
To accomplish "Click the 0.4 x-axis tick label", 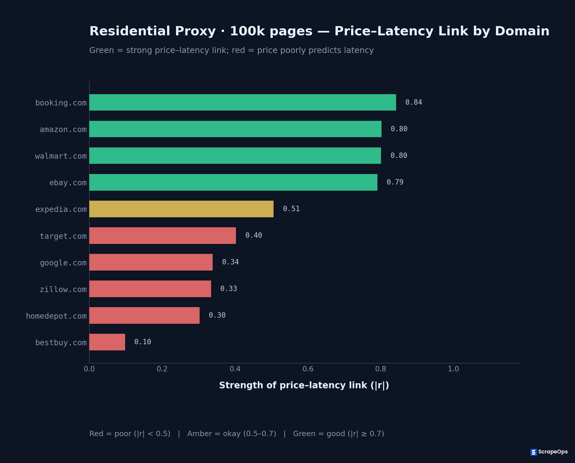I will (235, 369).
